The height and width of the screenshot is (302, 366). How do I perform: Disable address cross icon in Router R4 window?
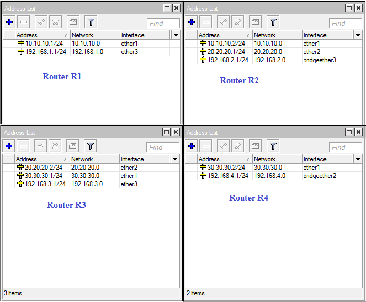(x=237, y=146)
